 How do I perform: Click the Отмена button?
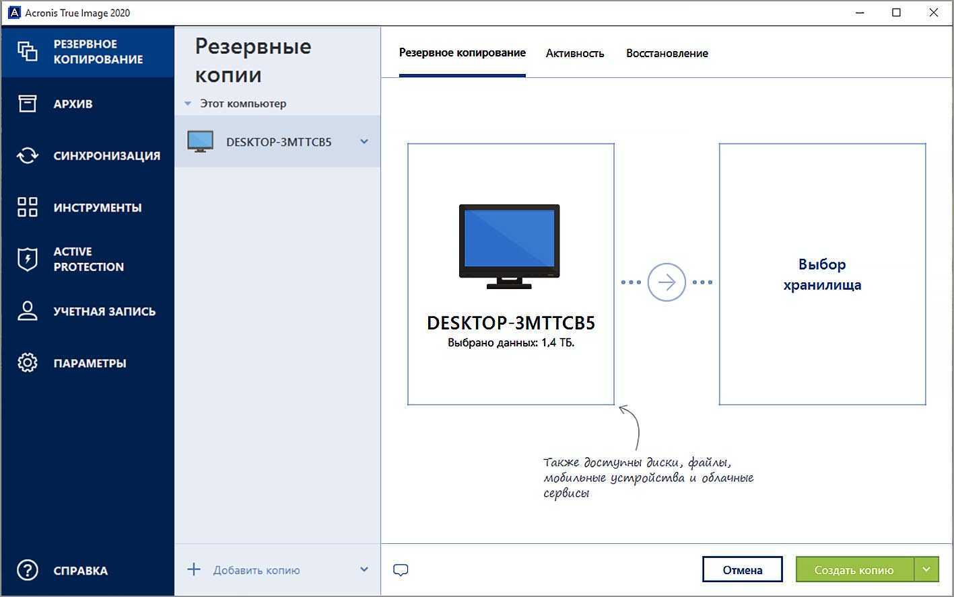(743, 569)
